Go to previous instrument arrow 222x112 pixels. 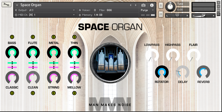click(x=131, y=5)
